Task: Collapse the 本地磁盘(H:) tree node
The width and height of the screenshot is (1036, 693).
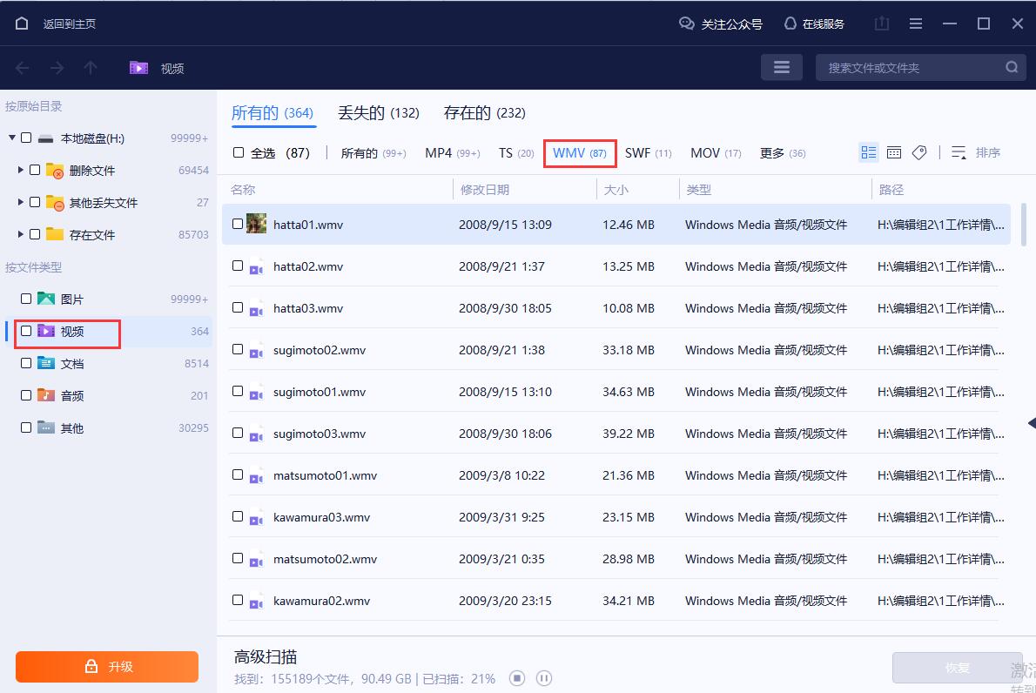Action: tap(10, 138)
